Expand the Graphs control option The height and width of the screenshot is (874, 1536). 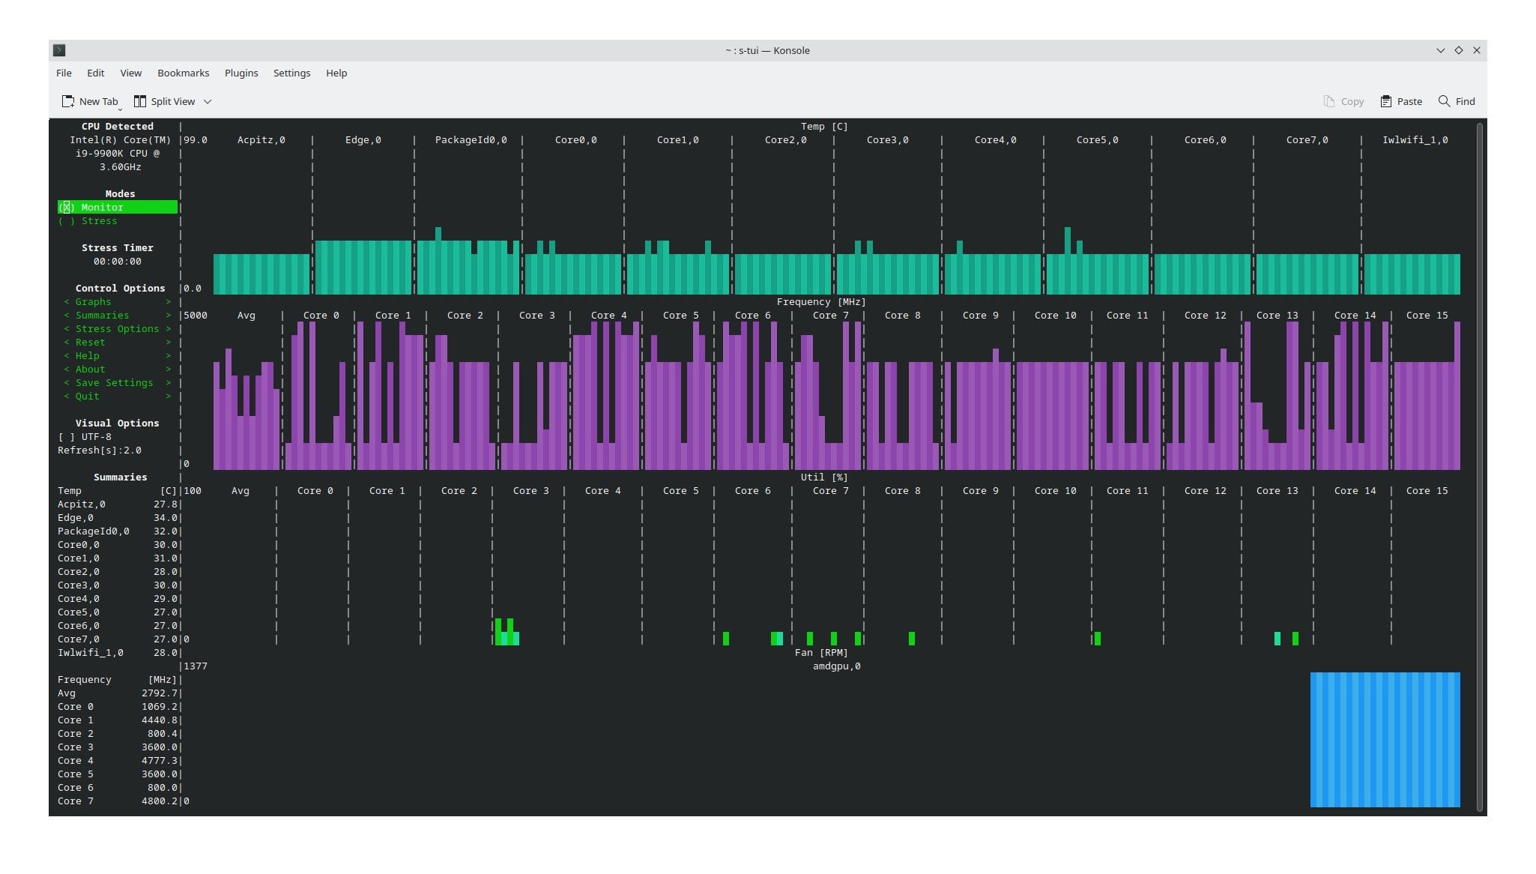pos(117,302)
